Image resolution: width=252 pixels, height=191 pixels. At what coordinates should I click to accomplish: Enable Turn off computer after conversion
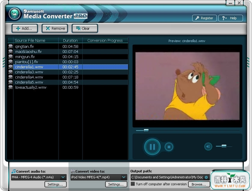coord(133,184)
